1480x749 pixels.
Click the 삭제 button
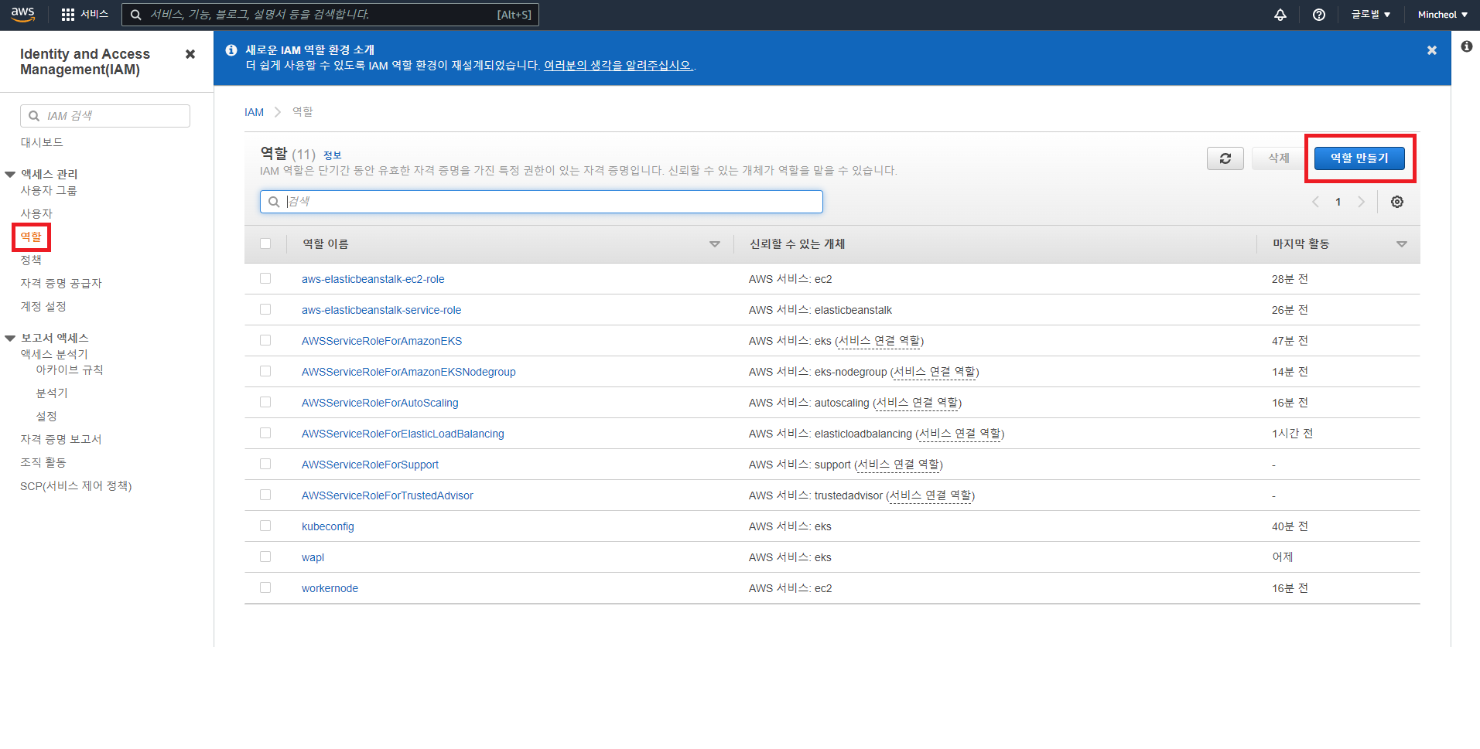coord(1279,158)
